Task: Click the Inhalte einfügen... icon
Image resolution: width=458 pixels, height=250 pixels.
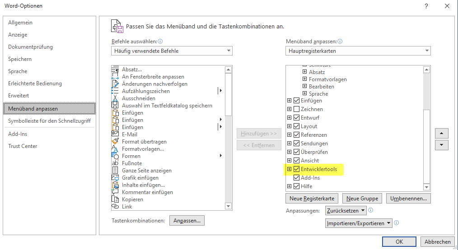Action: (x=115, y=185)
